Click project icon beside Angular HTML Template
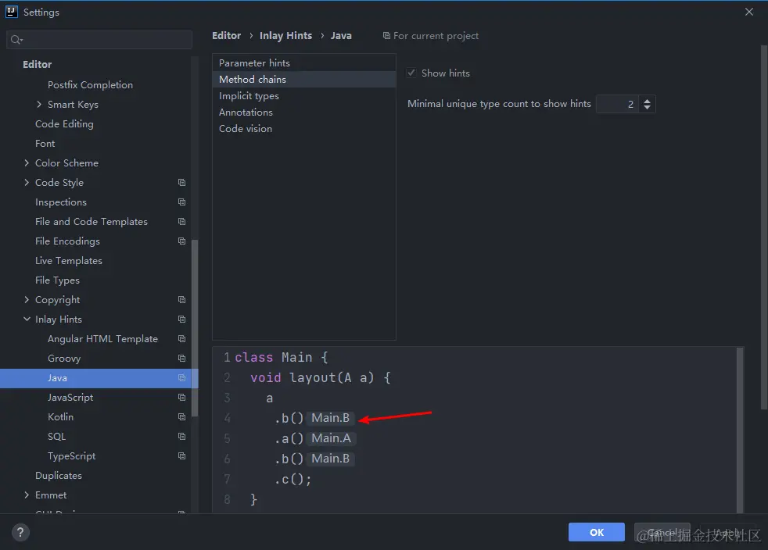Image resolution: width=768 pixels, height=550 pixels. click(x=181, y=338)
